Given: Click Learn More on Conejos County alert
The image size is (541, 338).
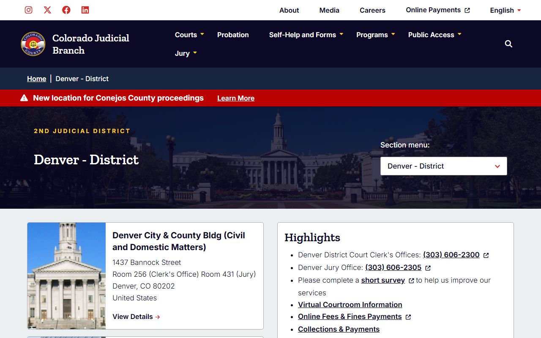Looking at the screenshot, I should tap(236, 98).
